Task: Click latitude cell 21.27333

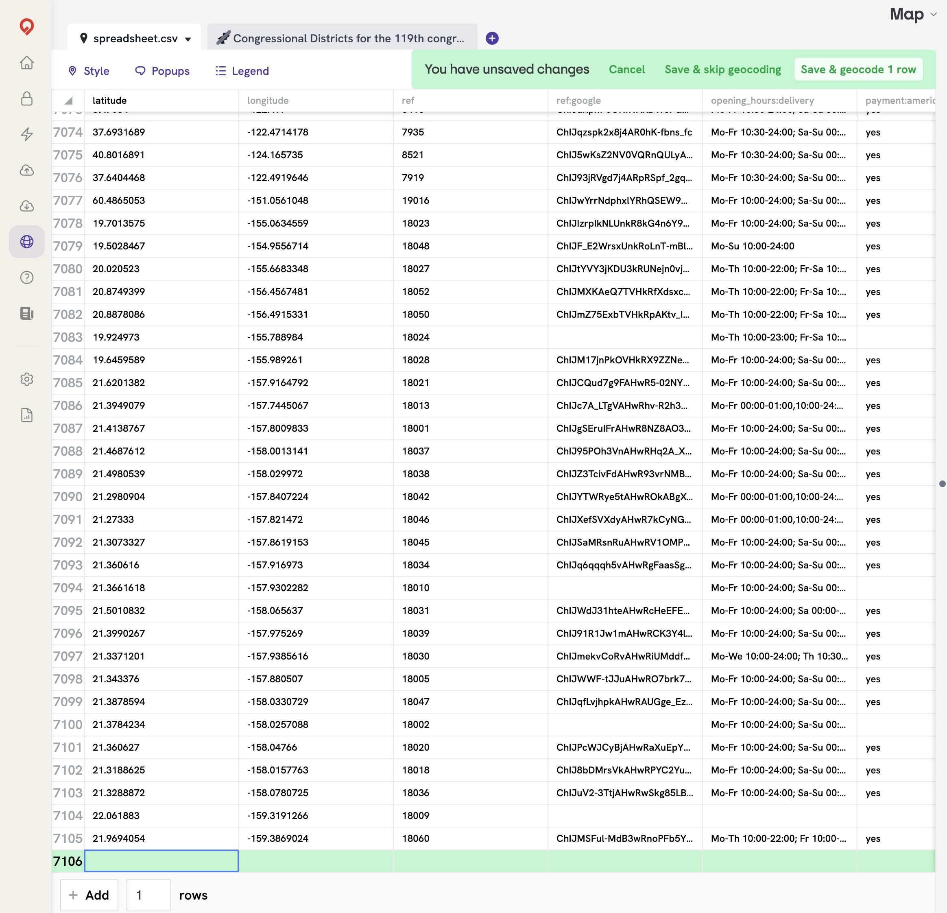Action: click(161, 519)
